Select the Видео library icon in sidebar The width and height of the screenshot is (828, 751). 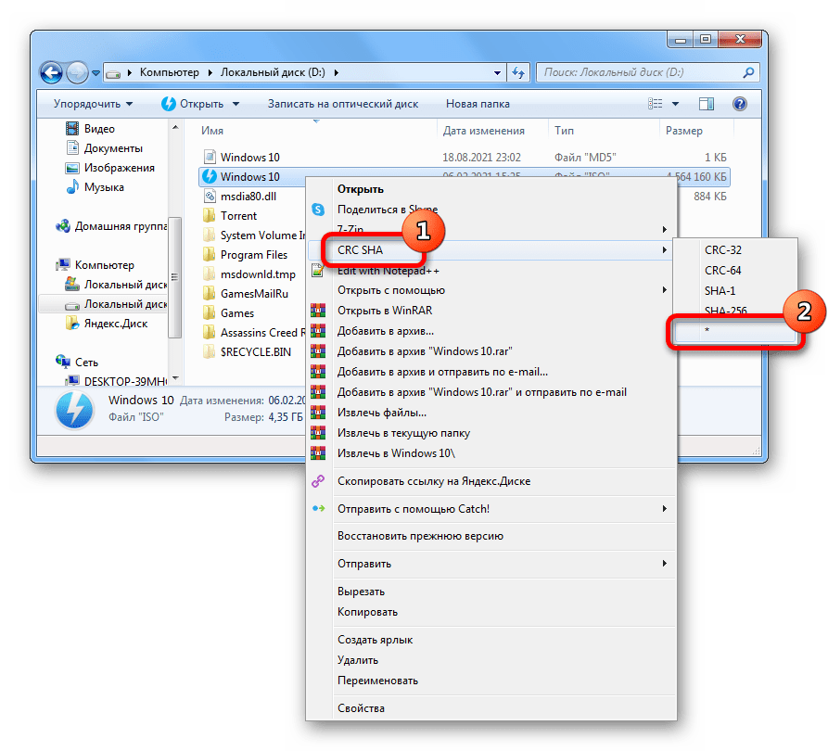72,129
